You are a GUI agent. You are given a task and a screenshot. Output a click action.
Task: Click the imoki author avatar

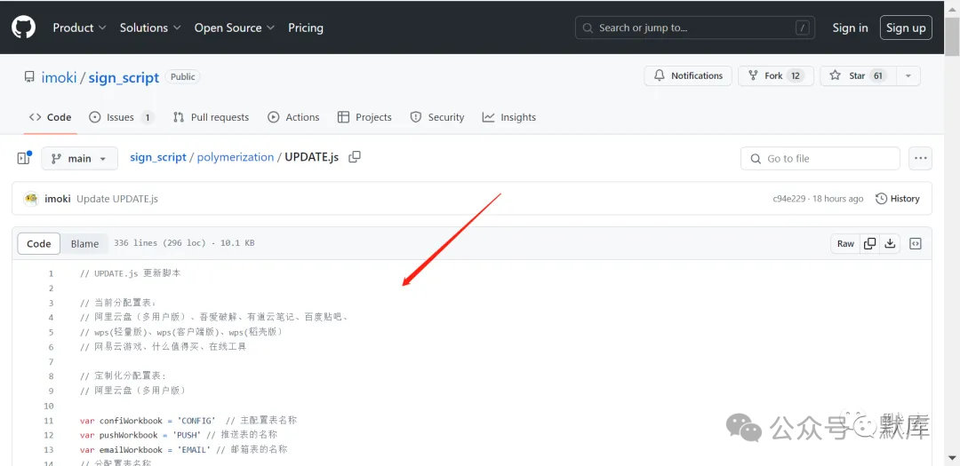coord(31,199)
